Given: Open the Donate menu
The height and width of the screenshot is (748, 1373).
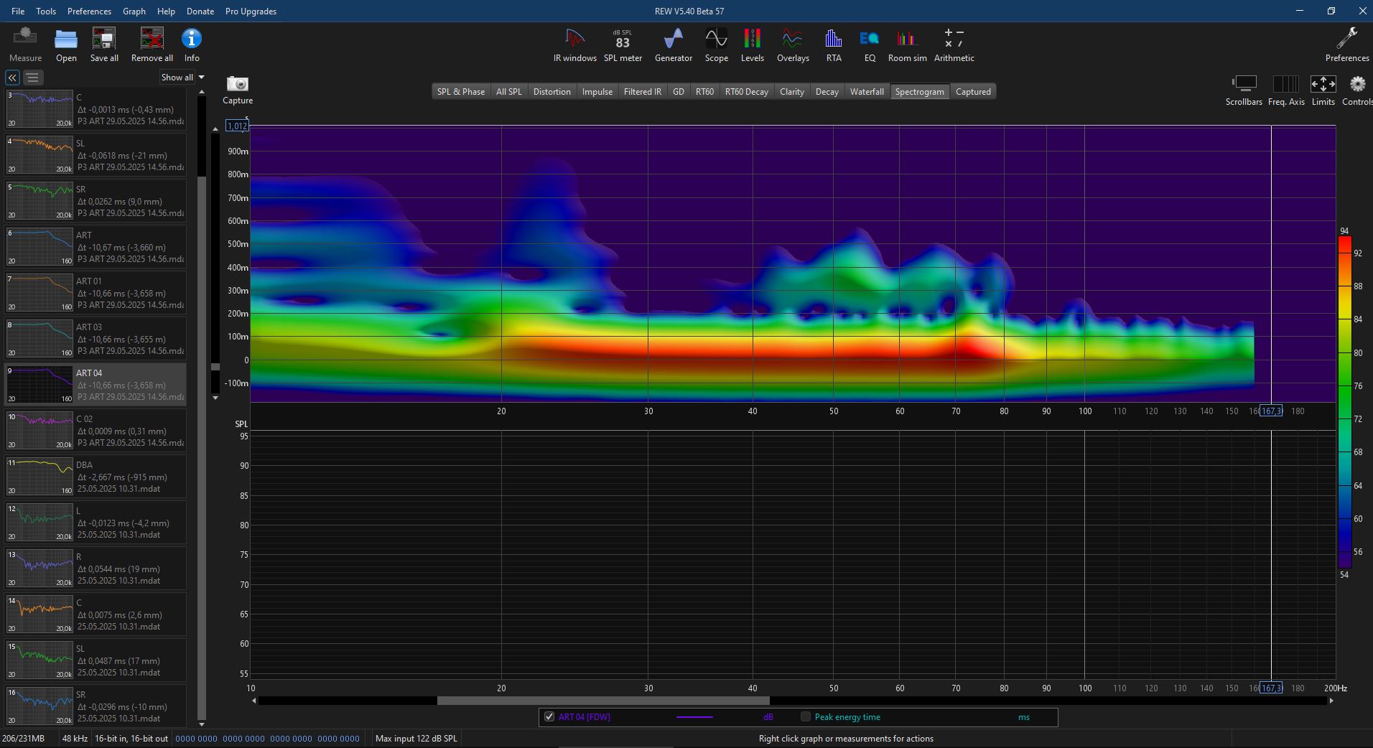Looking at the screenshot, I should point(200,11).
